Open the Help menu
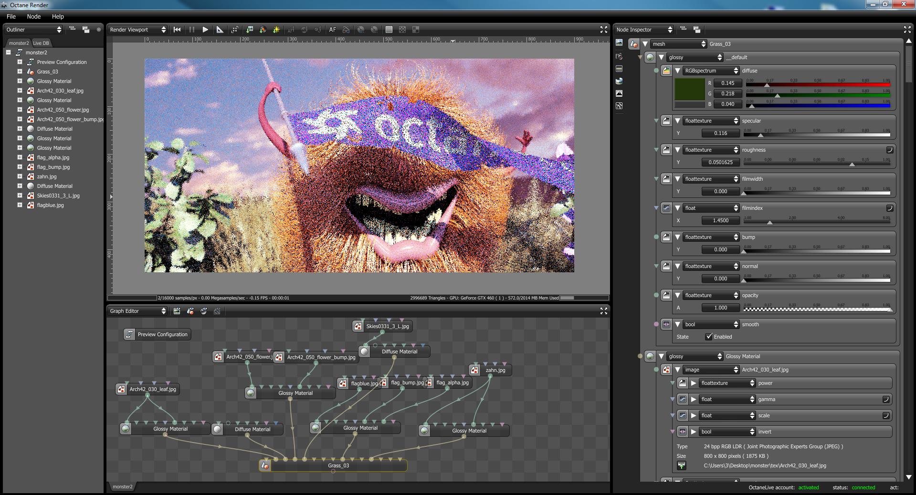This screenshot has width=916, height=495. pos(58,16)
